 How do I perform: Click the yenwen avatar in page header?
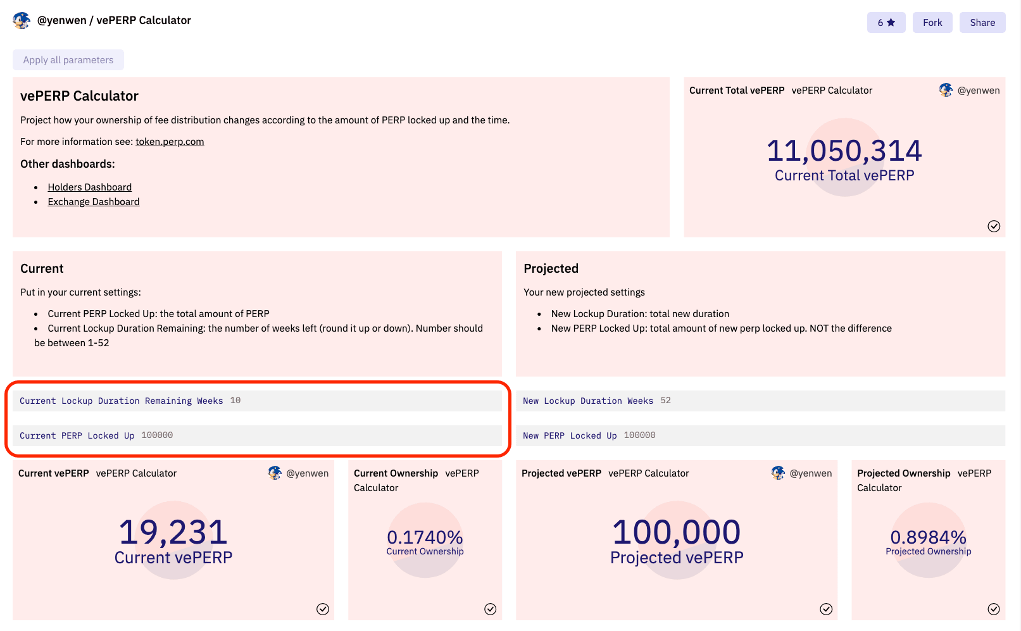point(22,20)
